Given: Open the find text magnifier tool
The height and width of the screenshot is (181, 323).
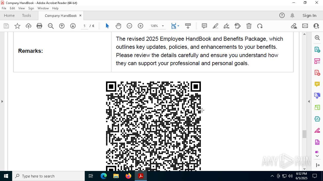Looking at the screenshot, I should 51,26.
